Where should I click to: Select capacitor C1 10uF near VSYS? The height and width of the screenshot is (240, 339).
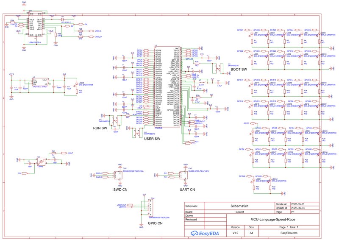click(11, 88)
